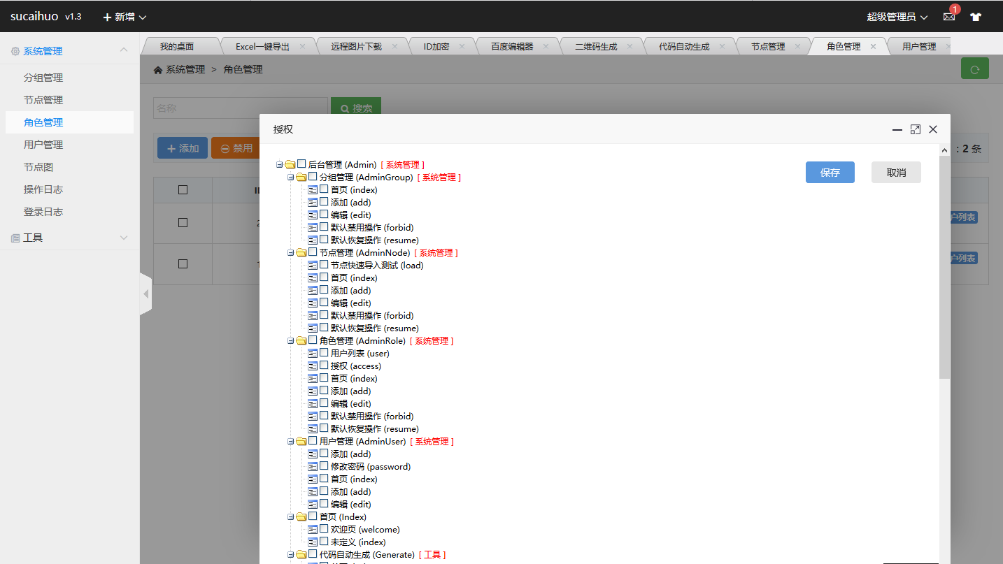1003x564 pixels.
Task: Maximize the 授权 dialog
Action: (916, 129)
